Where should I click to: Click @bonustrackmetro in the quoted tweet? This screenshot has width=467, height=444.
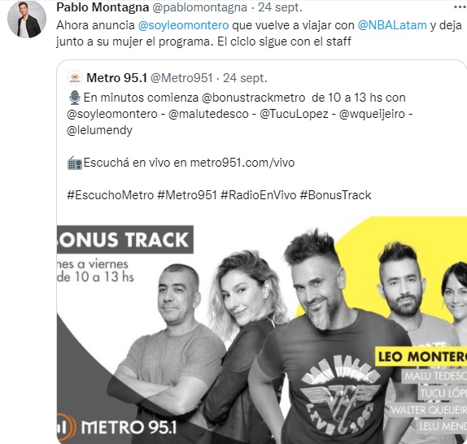coord(254,98)
